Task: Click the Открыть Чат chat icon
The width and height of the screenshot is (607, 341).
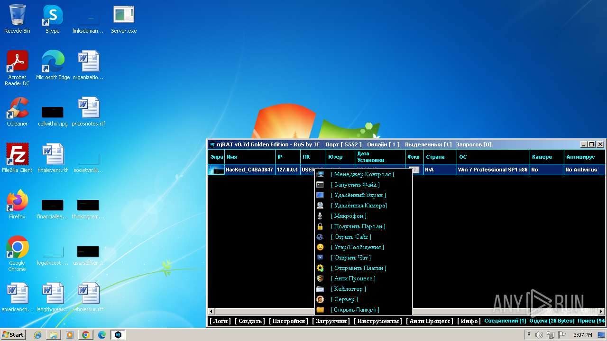Action: click(321, 258)
